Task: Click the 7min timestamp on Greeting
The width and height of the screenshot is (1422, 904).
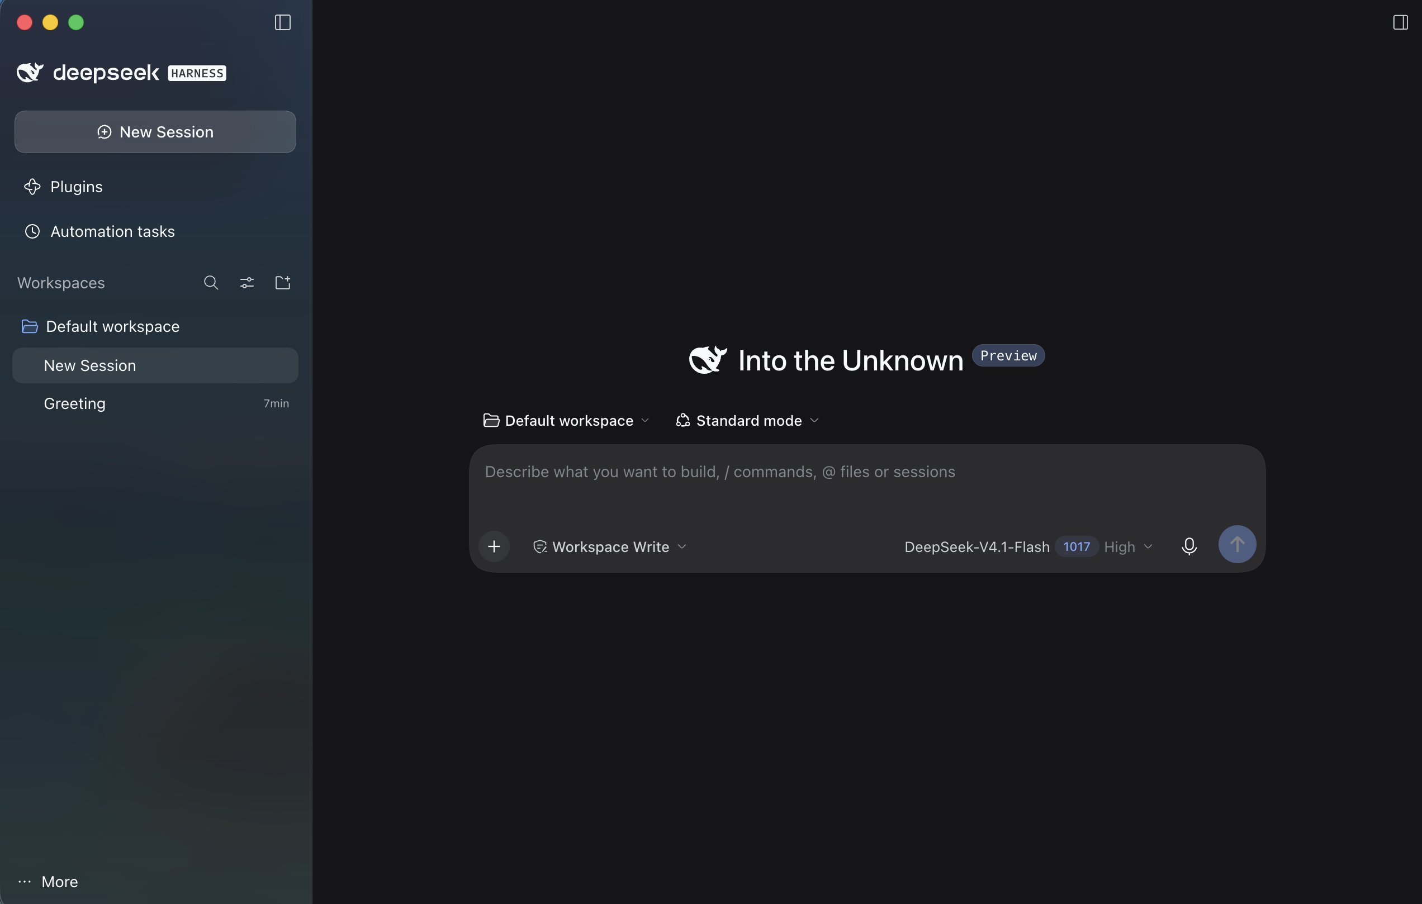Action: click(276, 403)
